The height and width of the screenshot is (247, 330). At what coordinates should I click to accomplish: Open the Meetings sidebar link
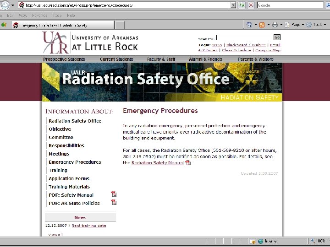click(59, 154)
